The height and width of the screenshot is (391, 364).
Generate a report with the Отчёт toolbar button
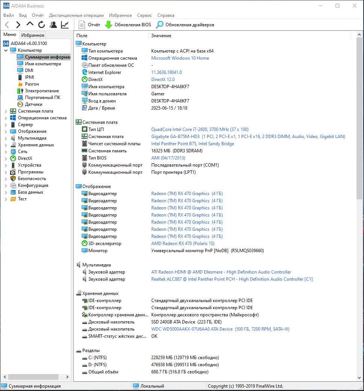click(x=89, y=25)
